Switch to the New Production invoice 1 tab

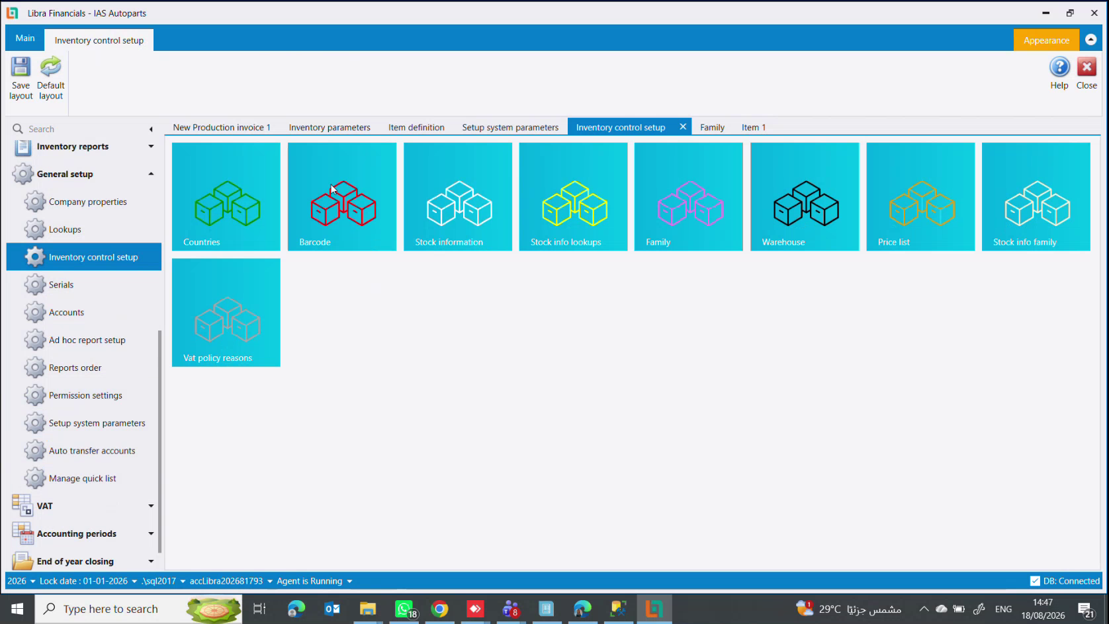pos(222,128)
